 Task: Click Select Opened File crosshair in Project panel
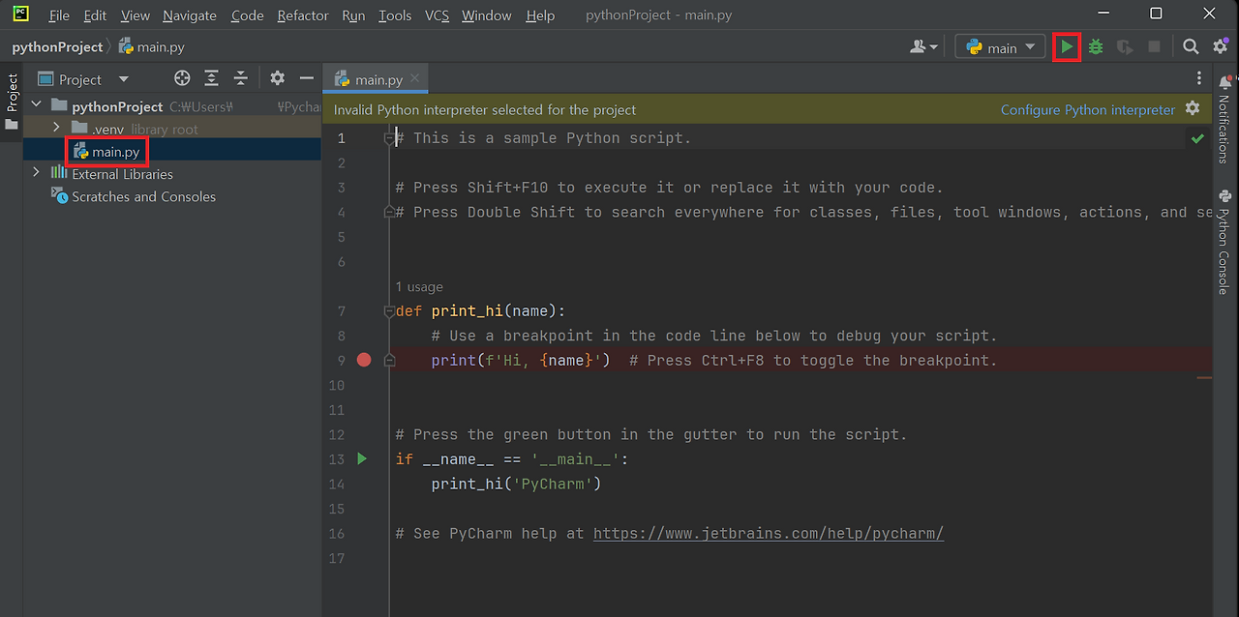pyautogui.click(x=182, y=78)
